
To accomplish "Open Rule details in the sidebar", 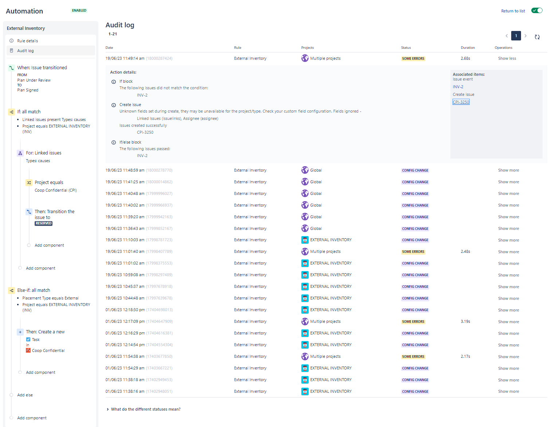I will coord(27,40).
